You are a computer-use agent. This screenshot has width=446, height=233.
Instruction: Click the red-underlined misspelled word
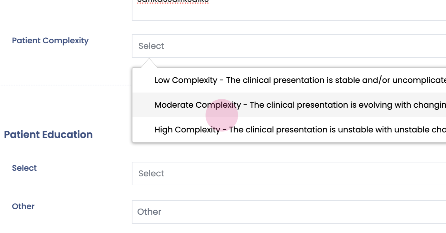[x=173, y=2]
